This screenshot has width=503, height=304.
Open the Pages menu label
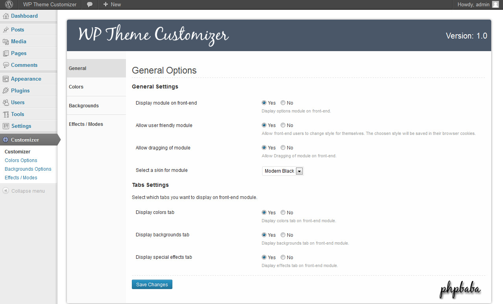click(x=19, y=53)
